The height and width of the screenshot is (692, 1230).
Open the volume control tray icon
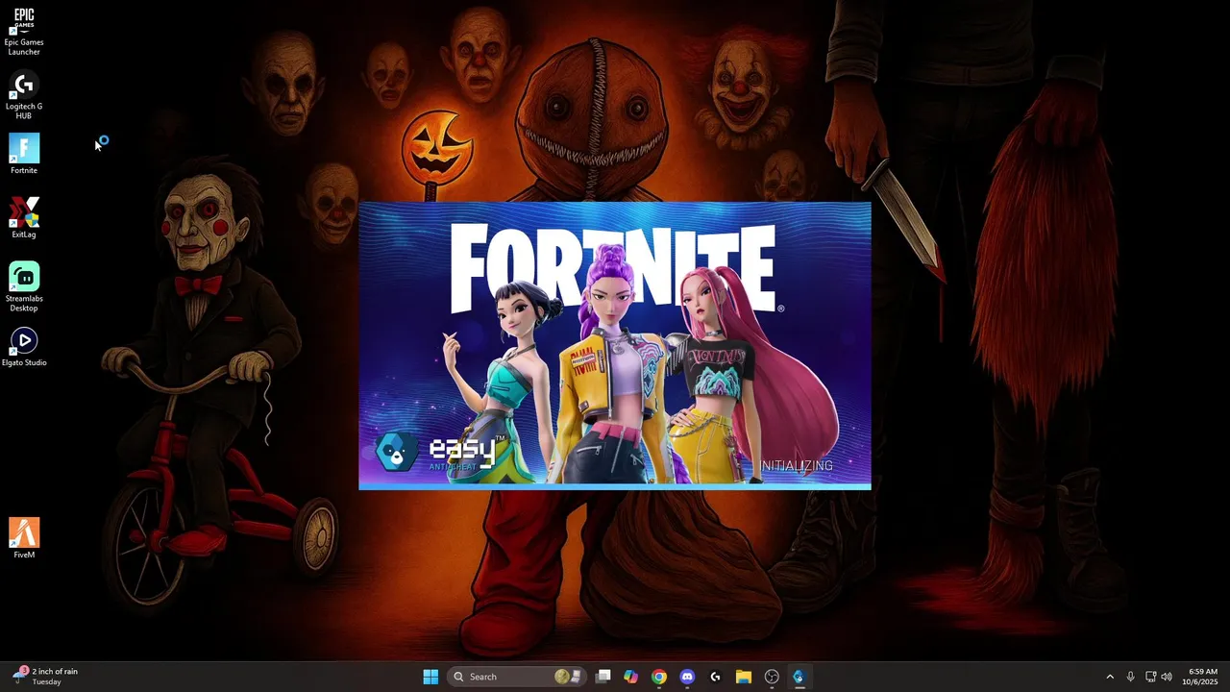pyautogui.click(x=1167, y=677)
